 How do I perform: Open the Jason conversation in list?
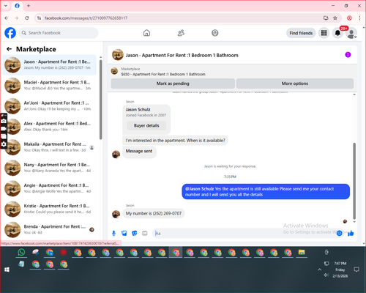(50, 64)
